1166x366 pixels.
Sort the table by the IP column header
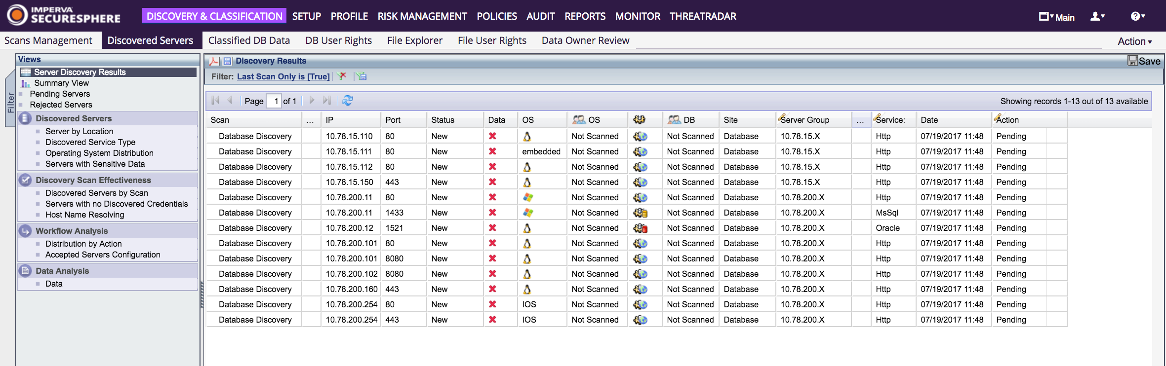pyautogui.click(x=351, y=120)
